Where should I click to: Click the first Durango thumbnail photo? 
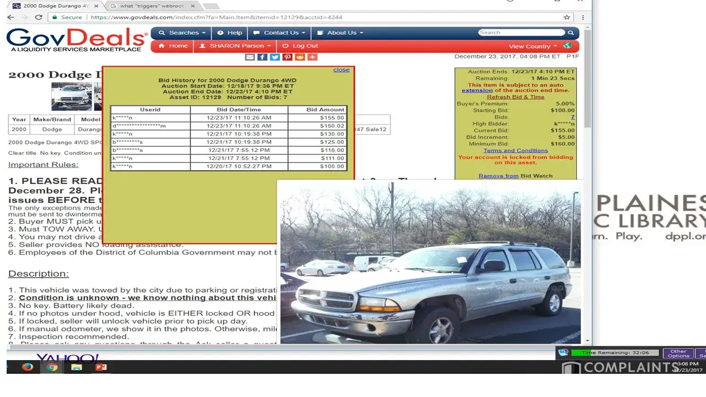point(72,96)
